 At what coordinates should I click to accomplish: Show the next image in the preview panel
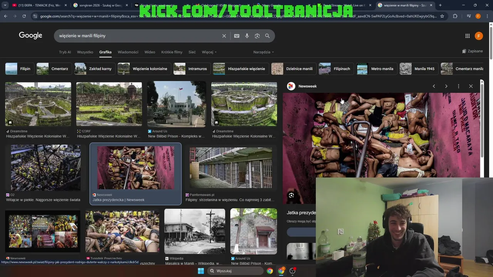coord(446,86)
